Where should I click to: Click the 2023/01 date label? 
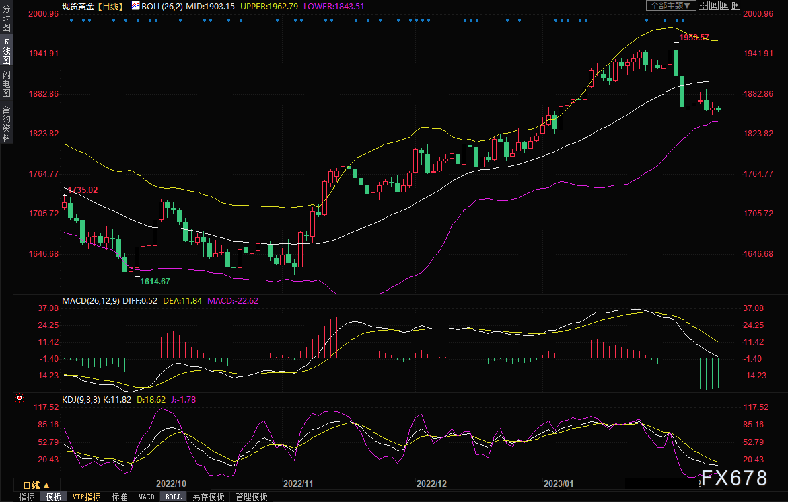559,483
